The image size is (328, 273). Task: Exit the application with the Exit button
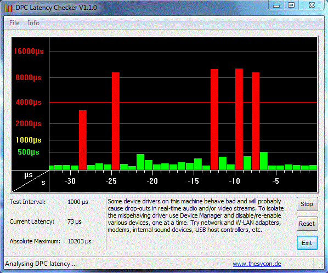pyautogui.click(x=307, y=243)
